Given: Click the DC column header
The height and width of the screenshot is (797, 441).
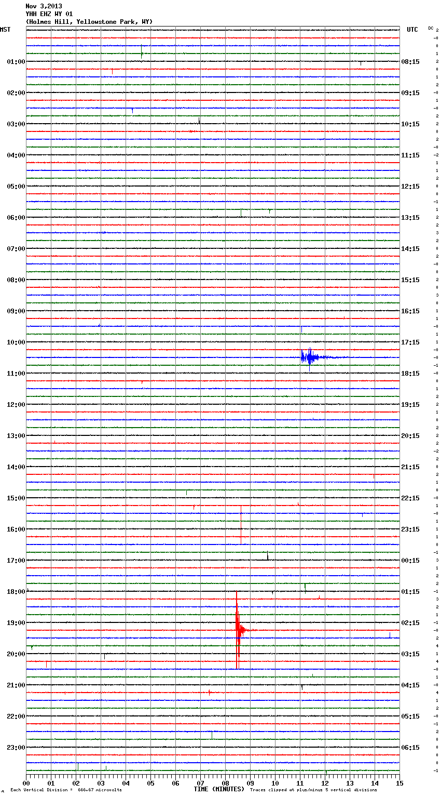Looking at the screenshot, I should [x=431, y=28].
